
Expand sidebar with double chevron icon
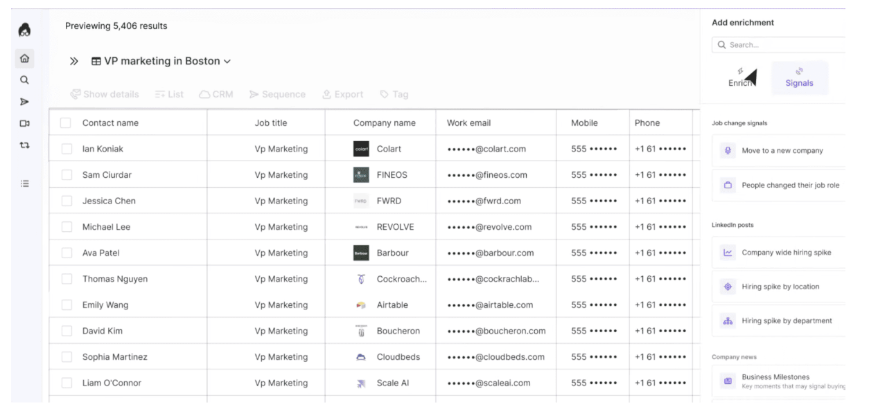[74, 62]
